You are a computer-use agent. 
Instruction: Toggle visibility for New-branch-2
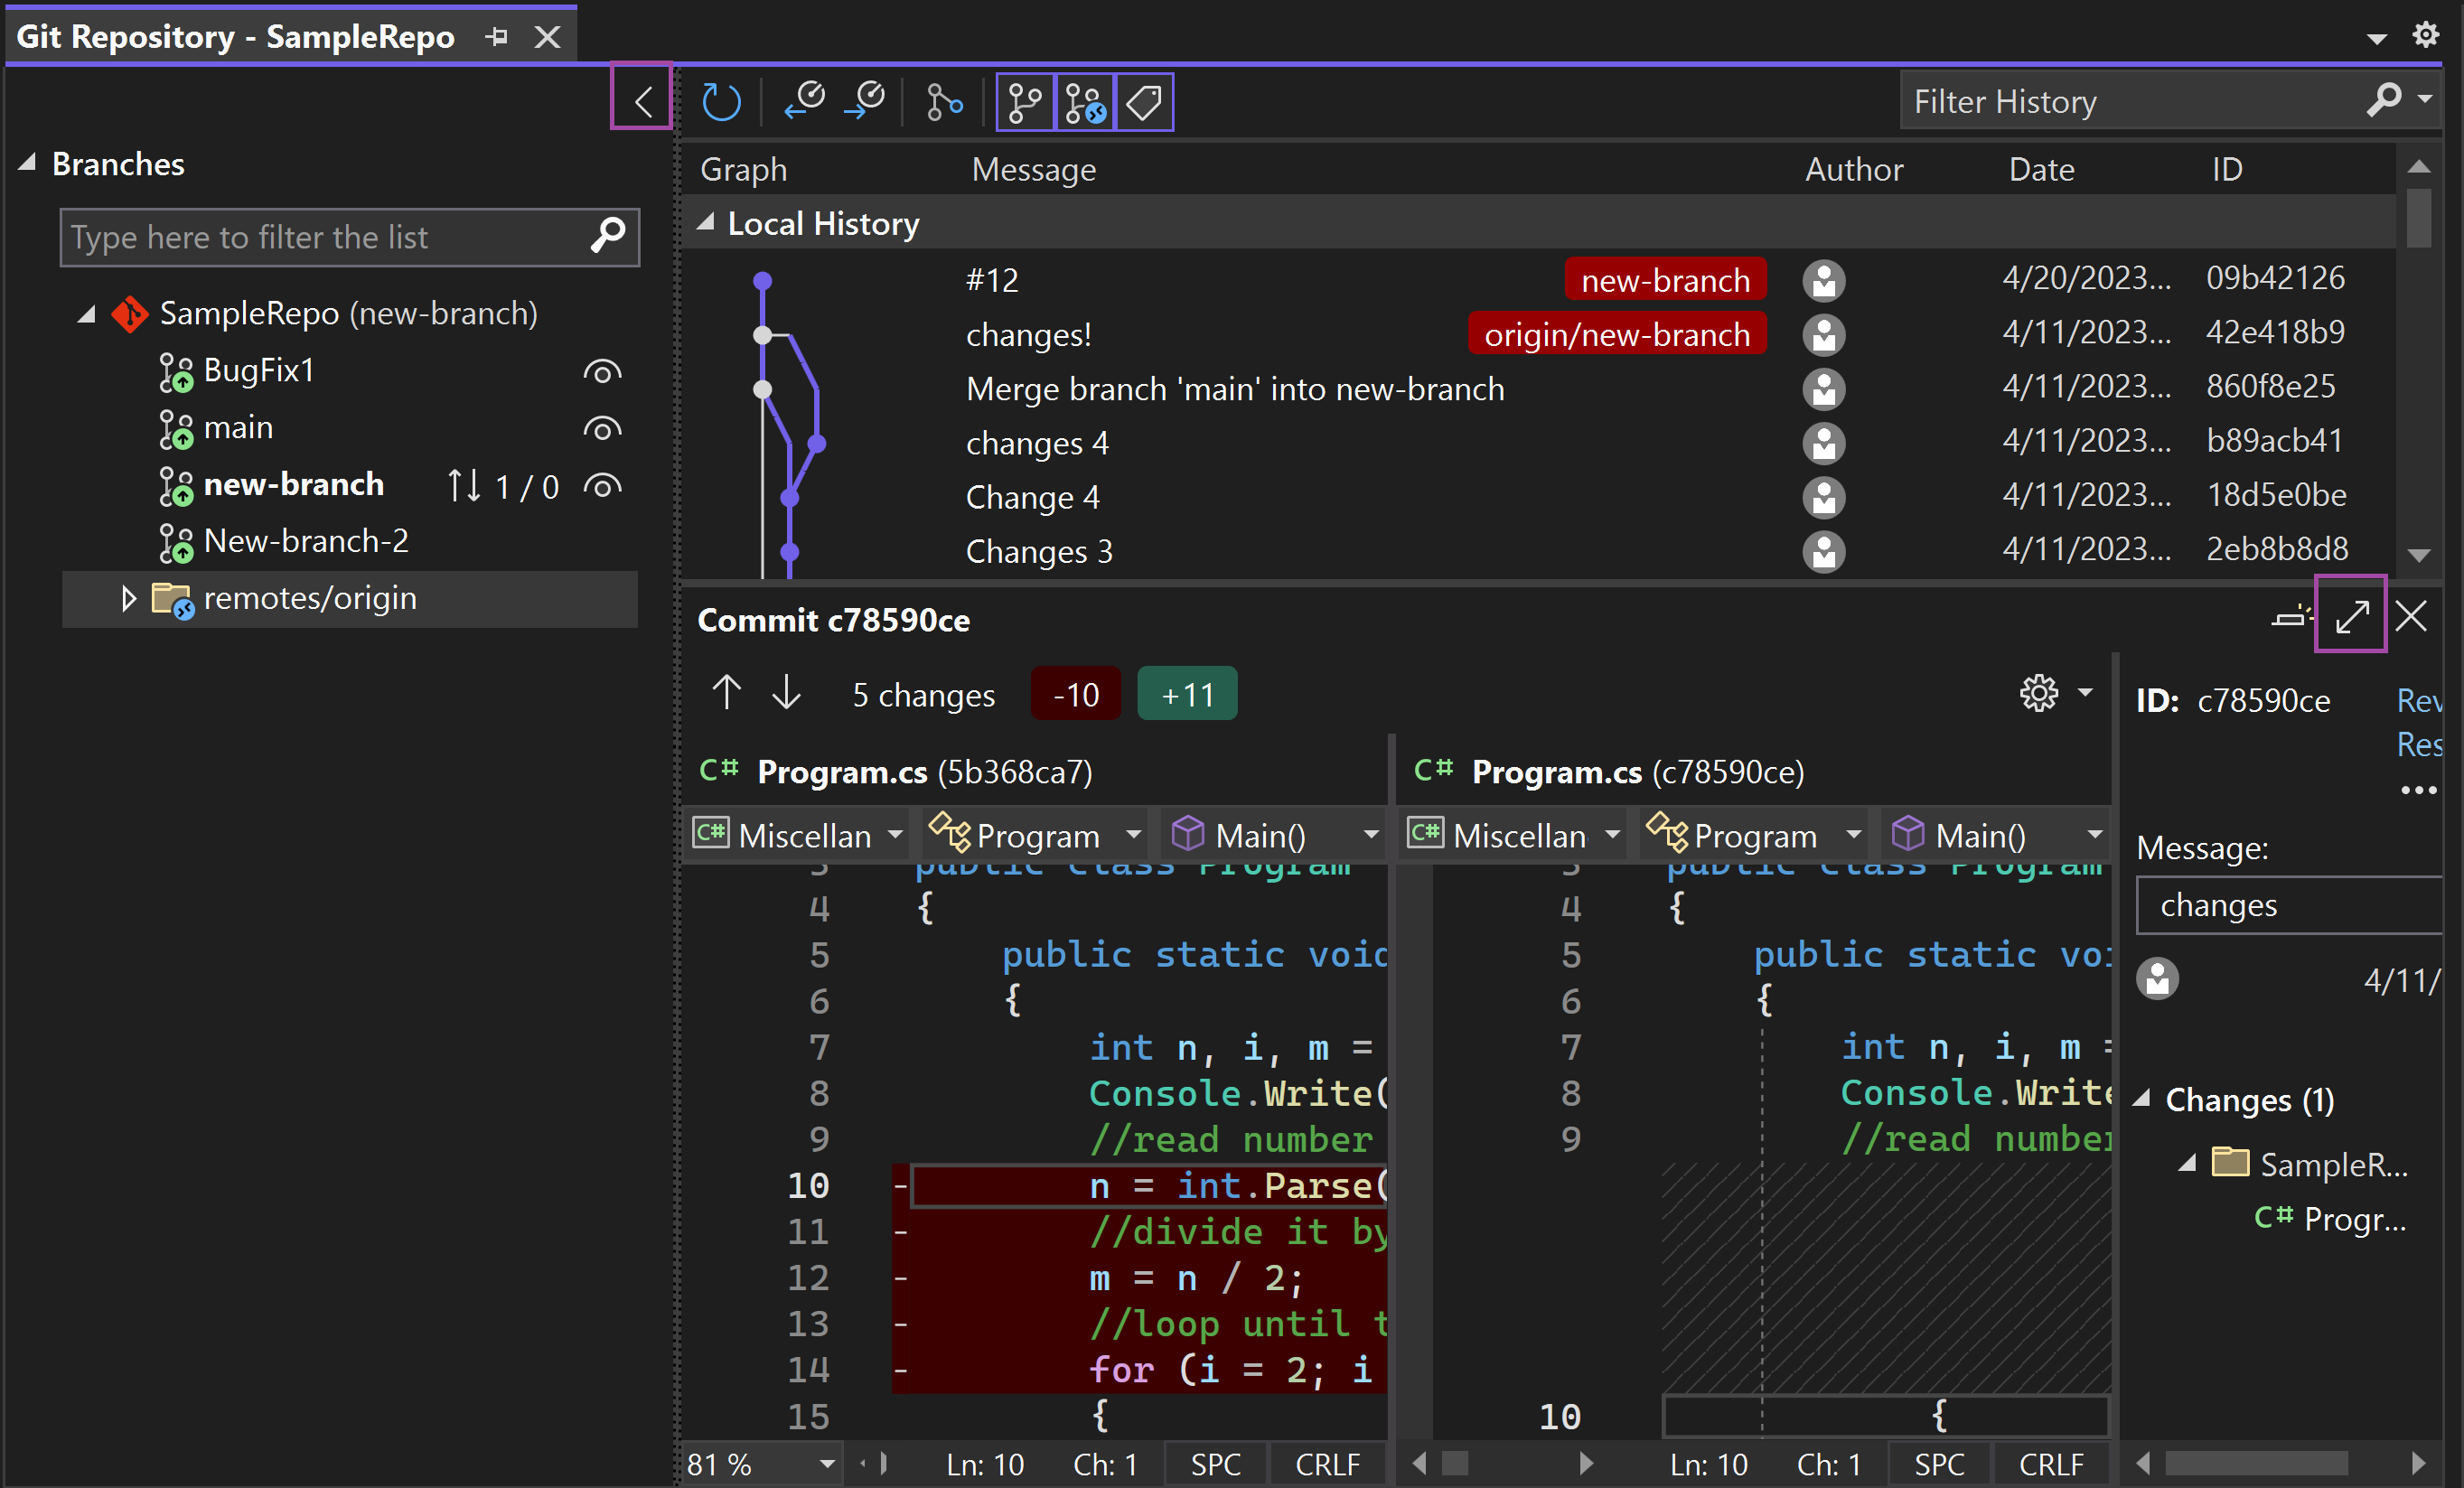(607, 540)
